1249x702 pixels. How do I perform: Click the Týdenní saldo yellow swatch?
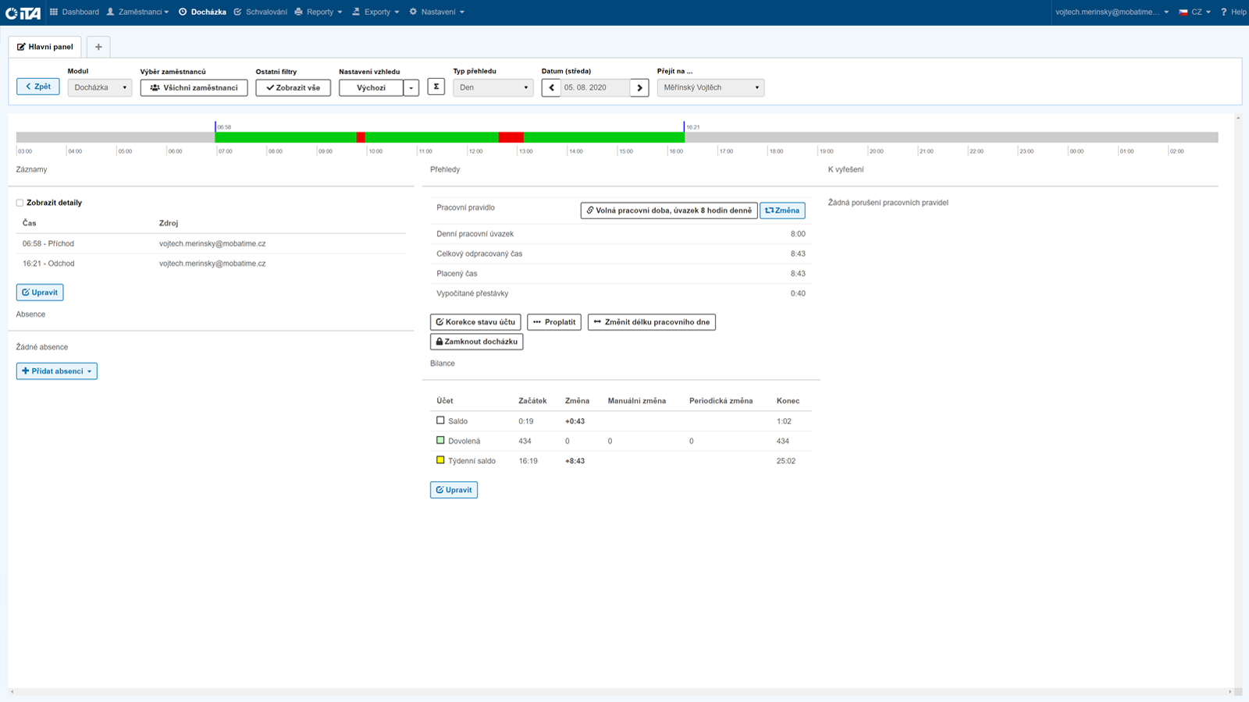[440, 460]
